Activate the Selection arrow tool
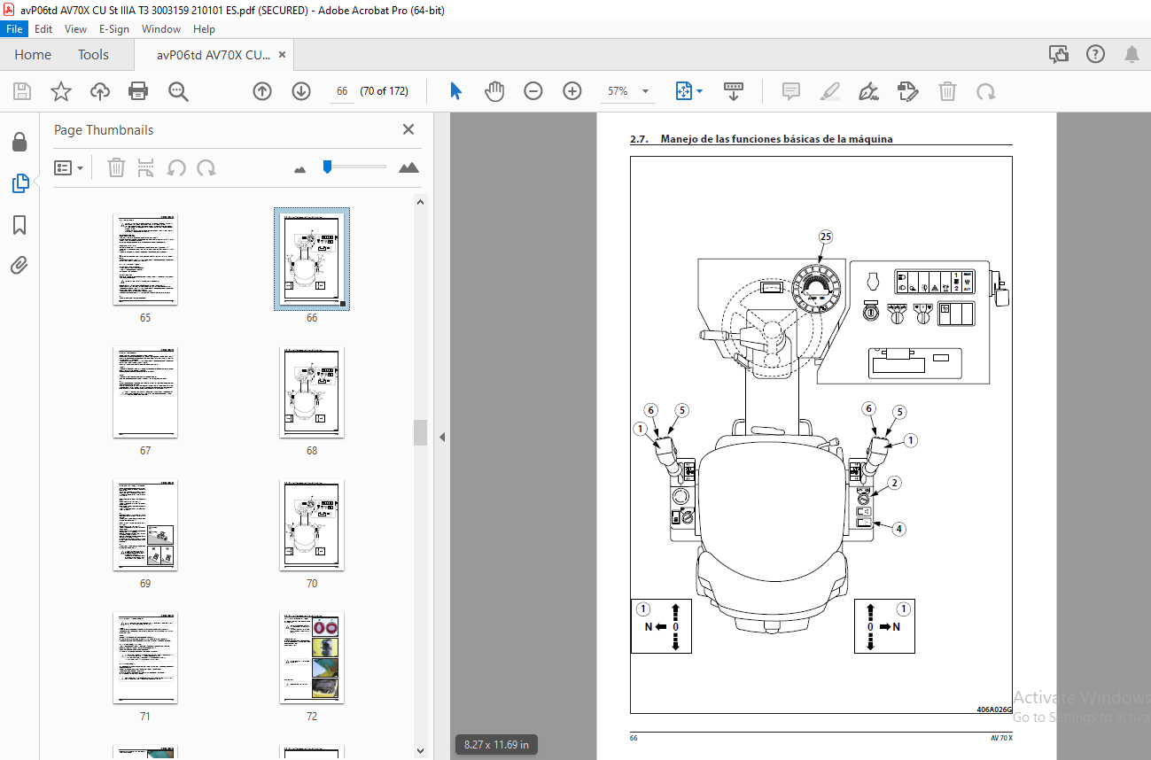This screenshot has width=1151, height=760. click(x=456, y=91)
